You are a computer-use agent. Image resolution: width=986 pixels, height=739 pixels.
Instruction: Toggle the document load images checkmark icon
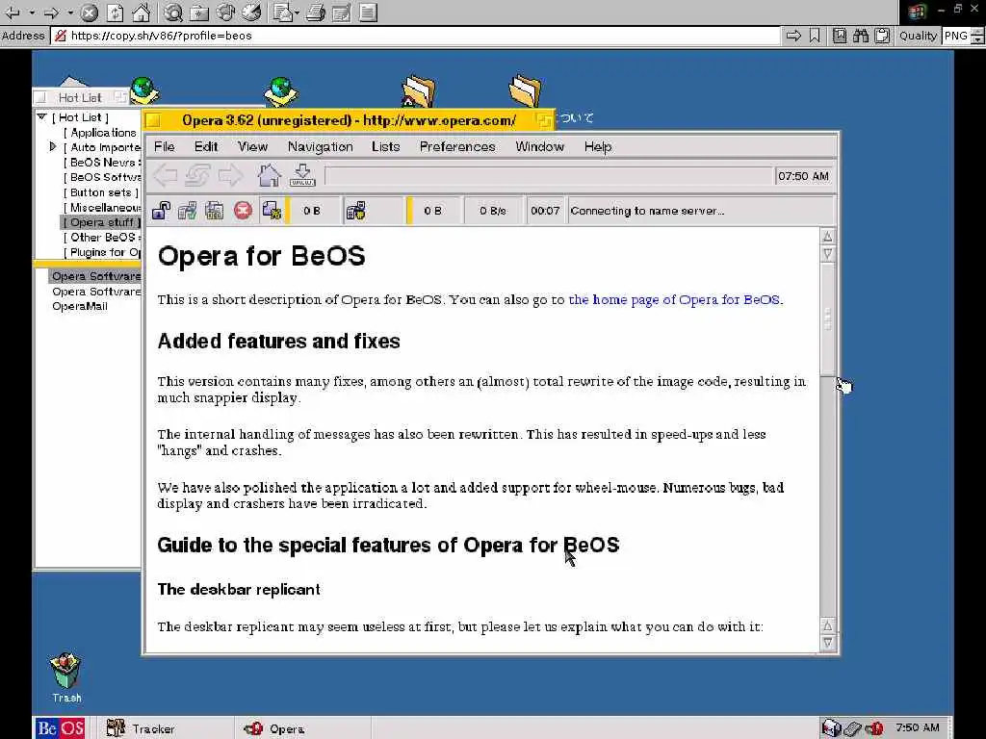click(x=188, y=211)
